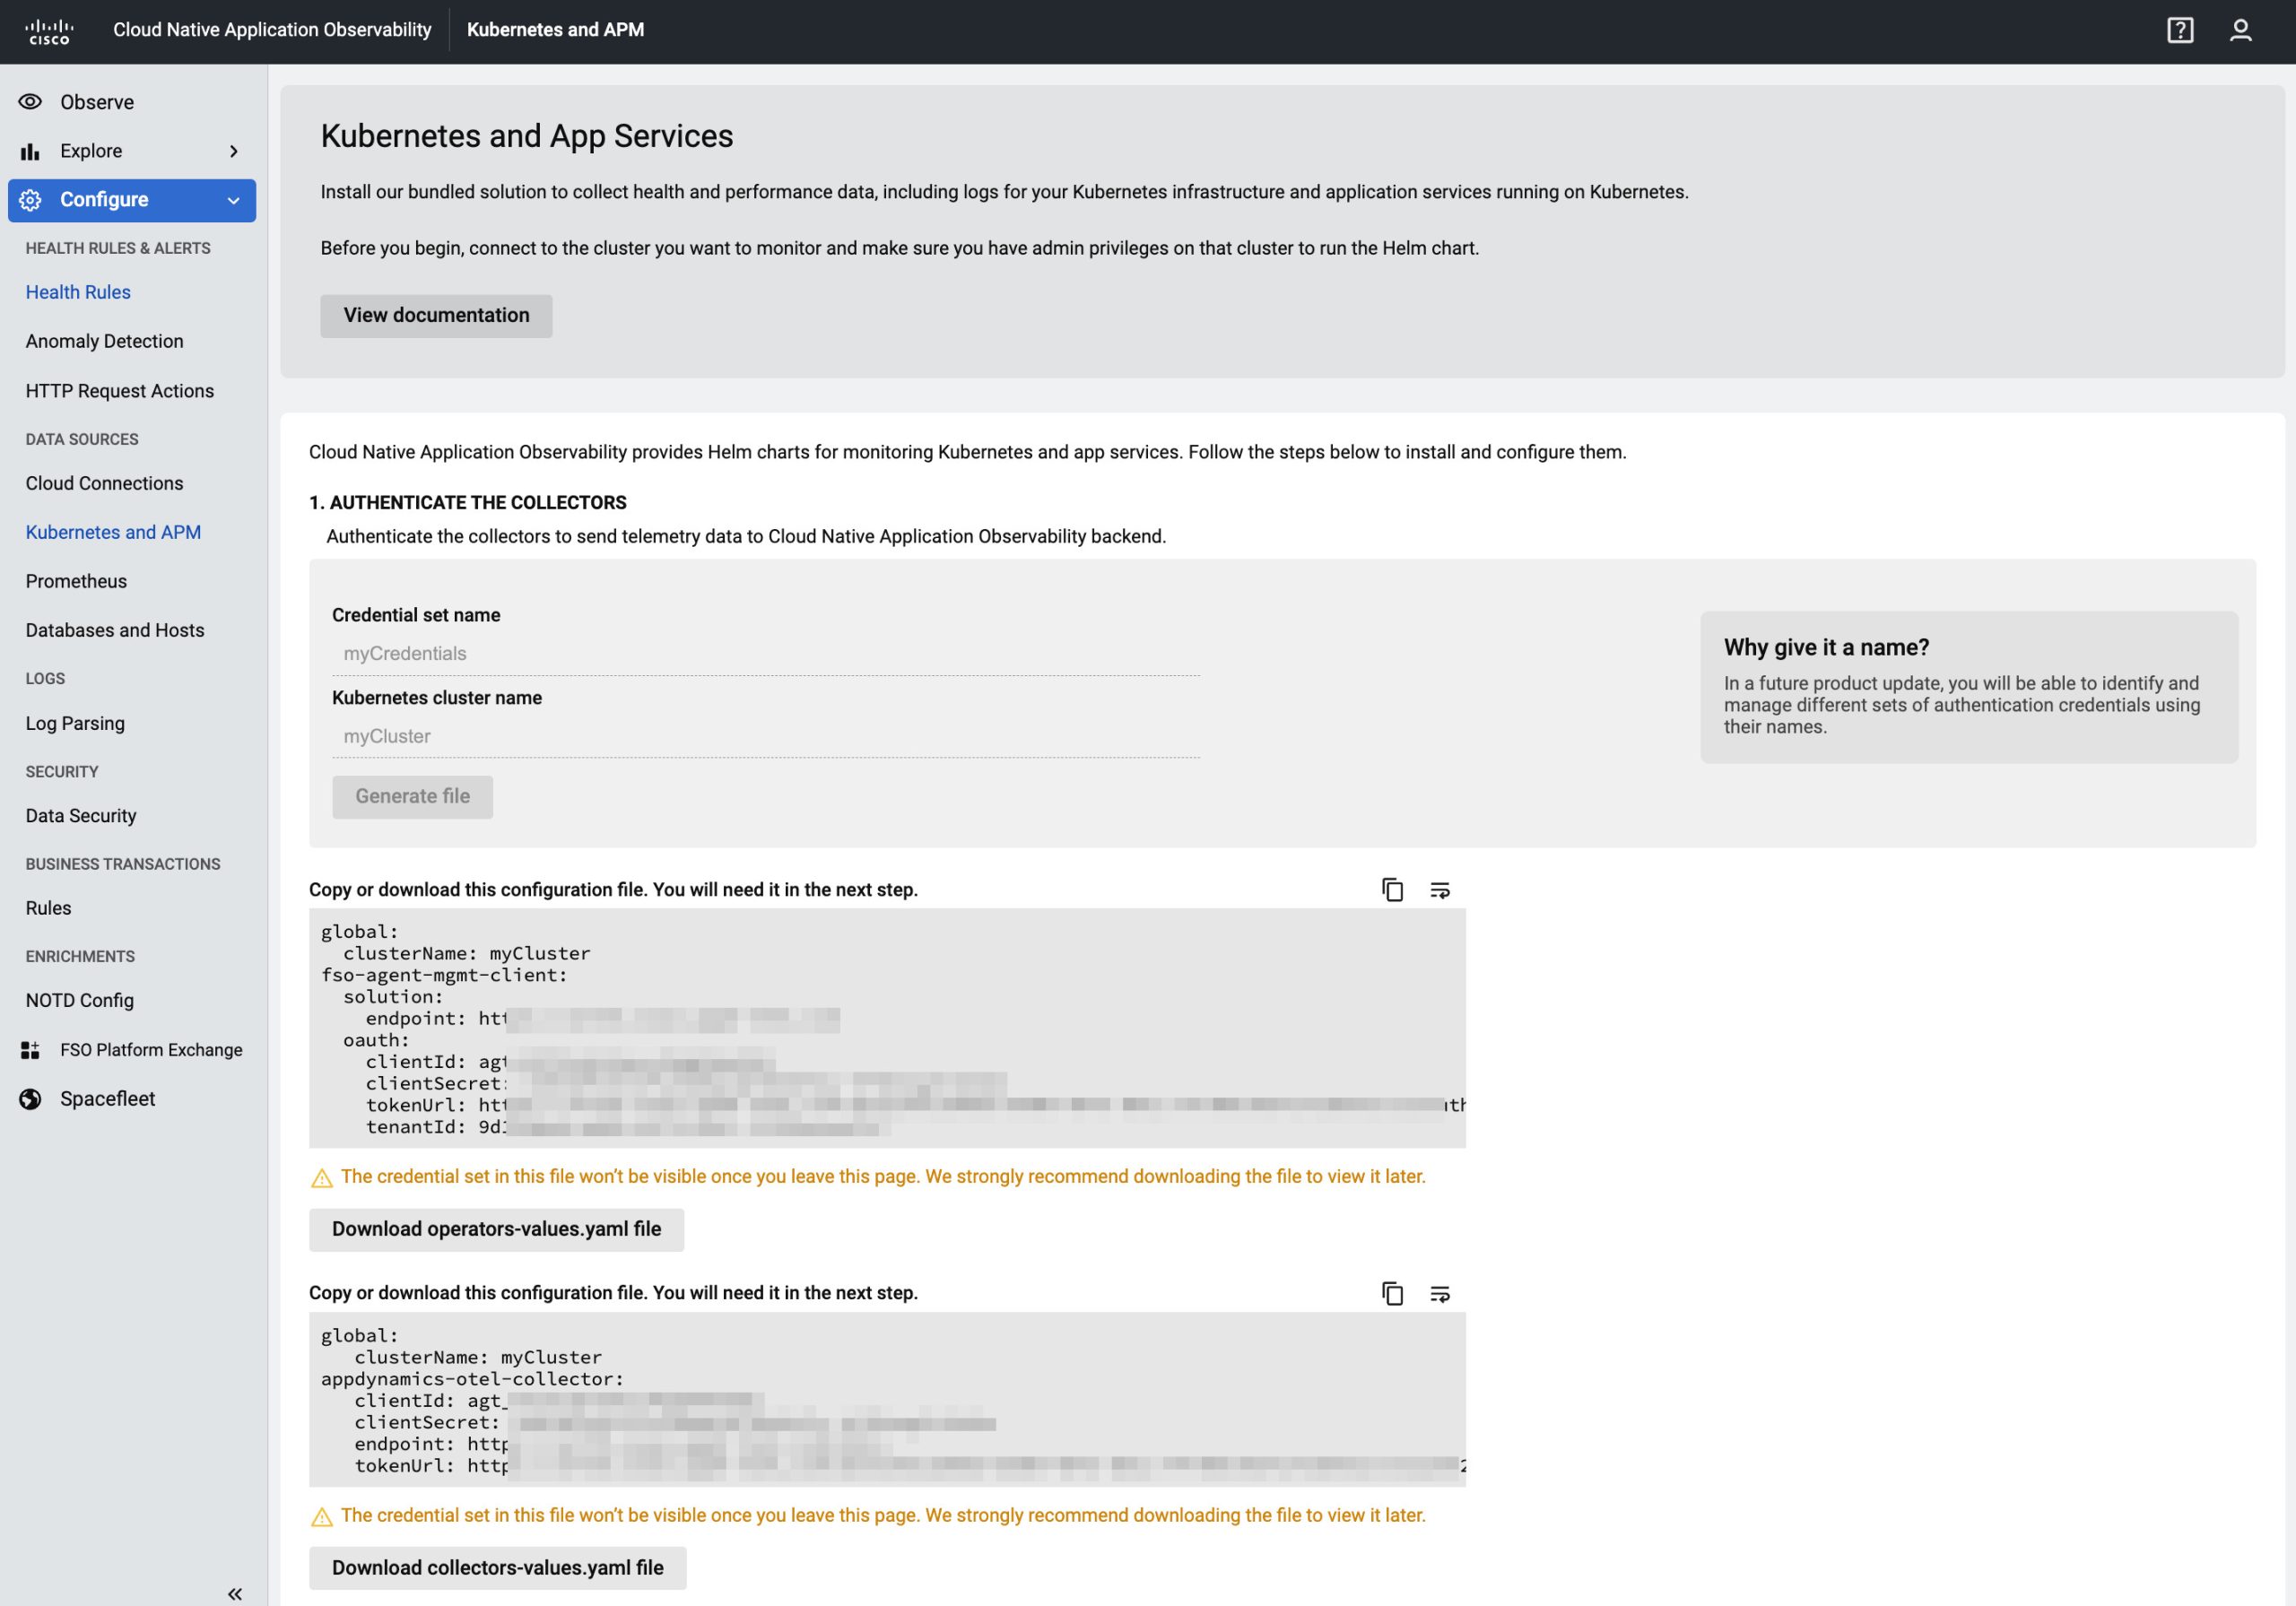Open the user profile icon

[2242, 31]
